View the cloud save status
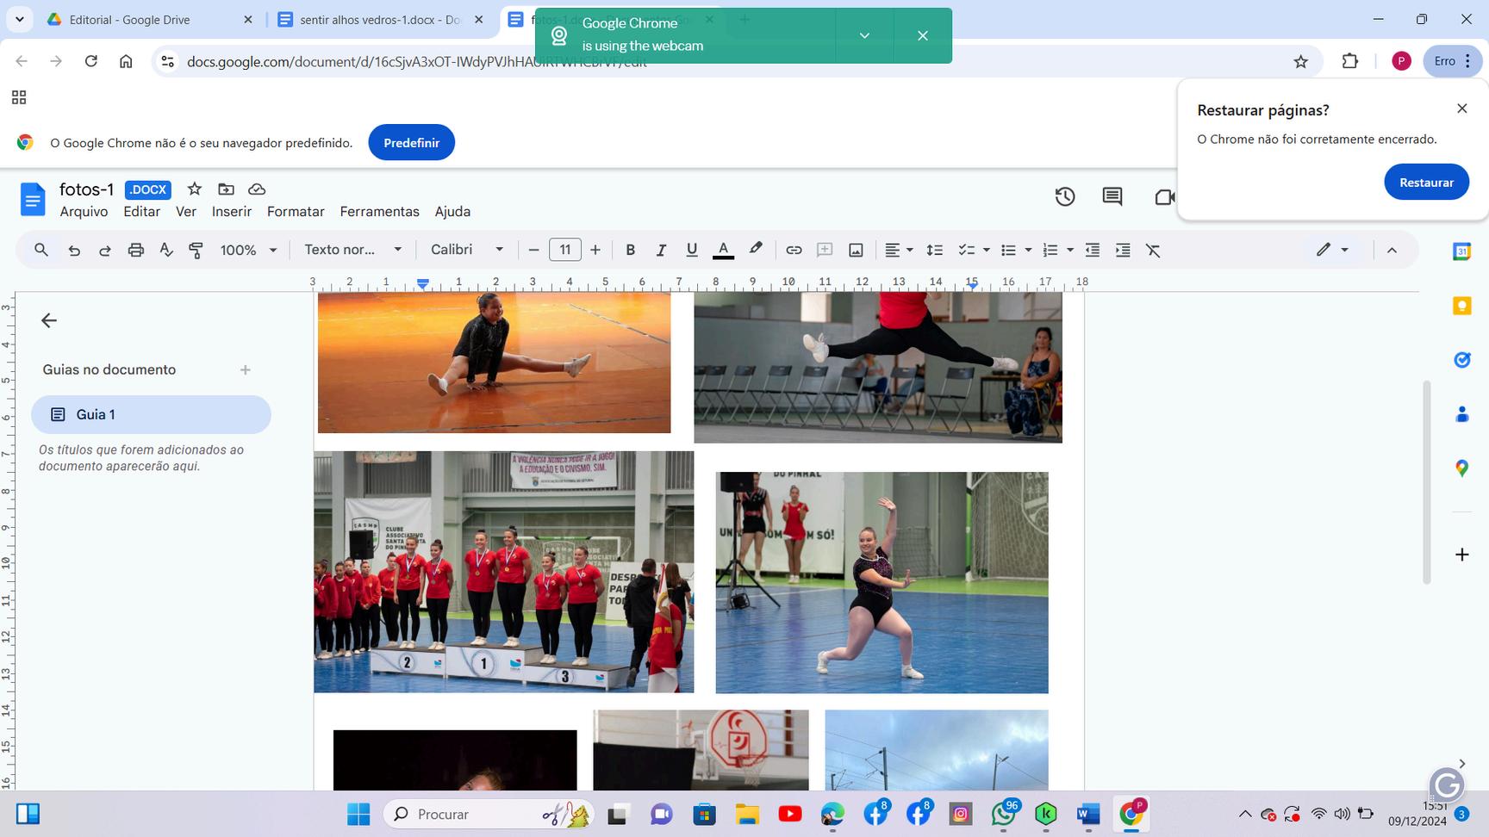The width and height of the screenshot is (1489, 837). [257, 189]
